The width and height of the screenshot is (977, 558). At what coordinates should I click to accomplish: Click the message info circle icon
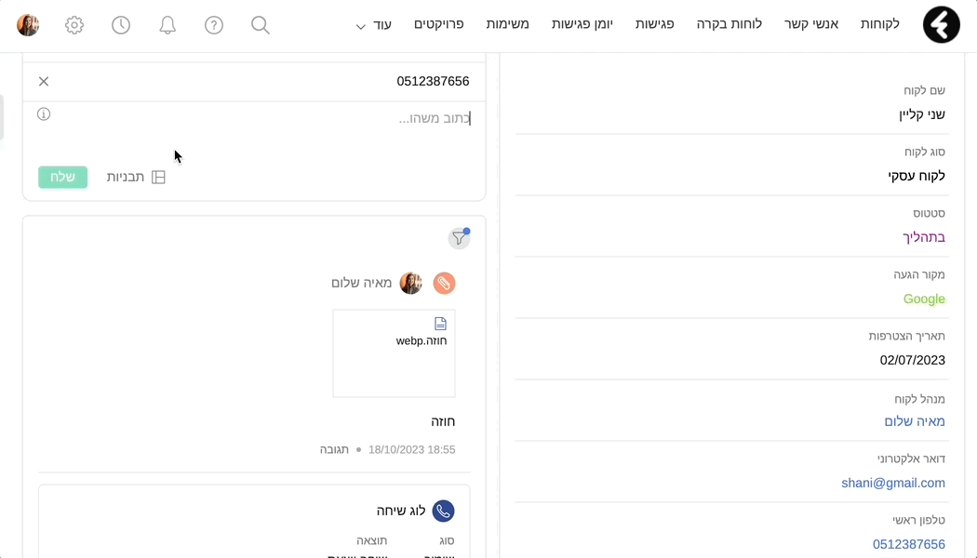point(44,114)
